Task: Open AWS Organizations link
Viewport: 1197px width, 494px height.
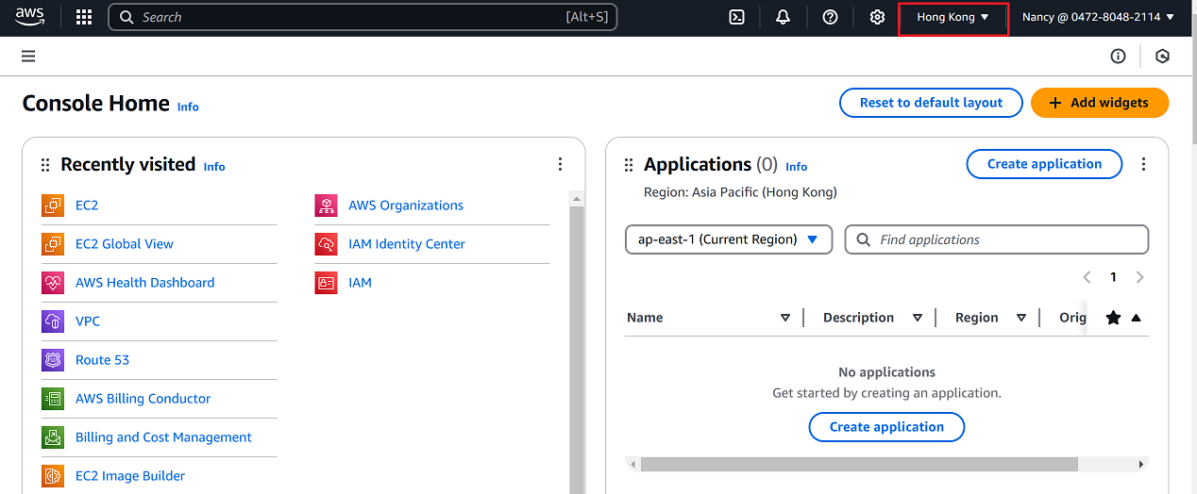Action: coord(406,206)
